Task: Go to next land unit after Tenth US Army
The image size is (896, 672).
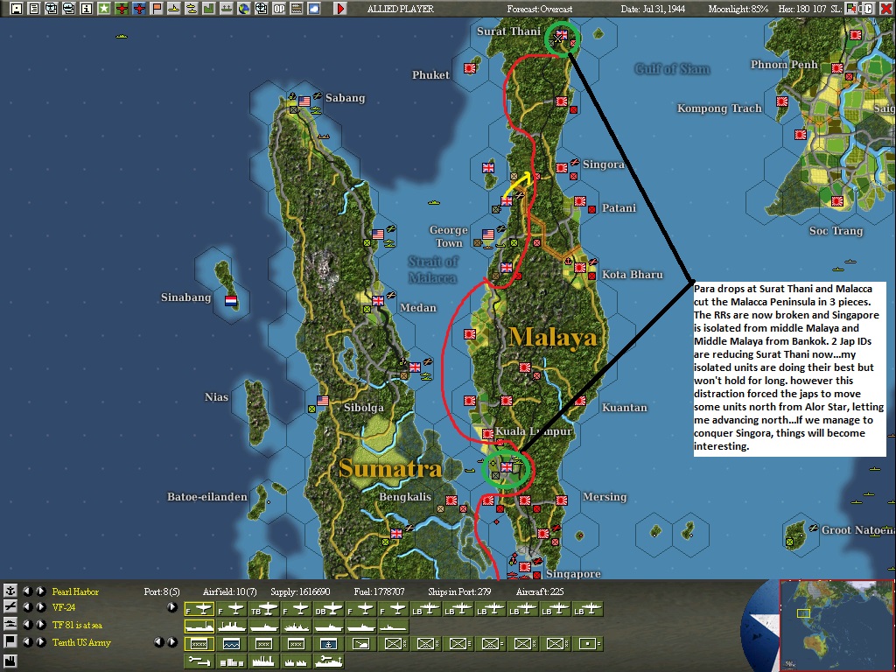Action: coord(40,641)
